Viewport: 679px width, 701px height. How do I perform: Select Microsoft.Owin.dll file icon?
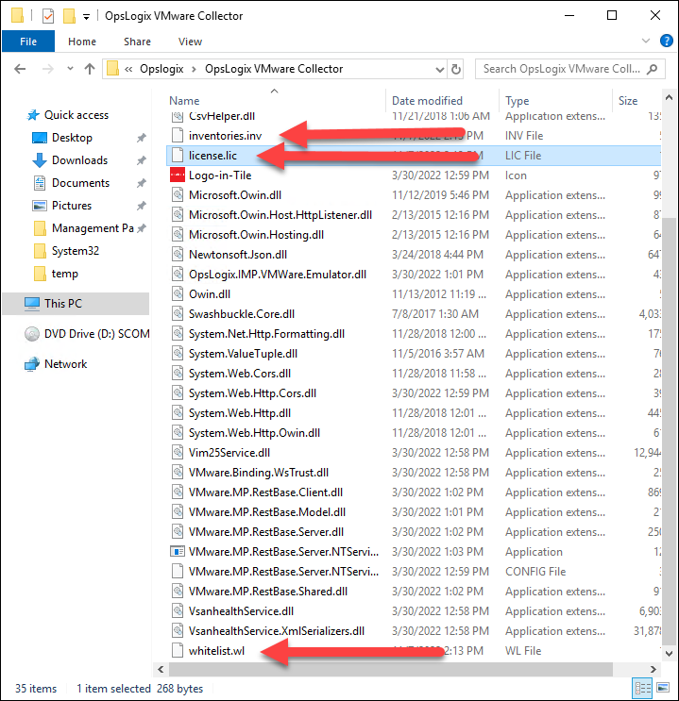click(x=178, y=195)
